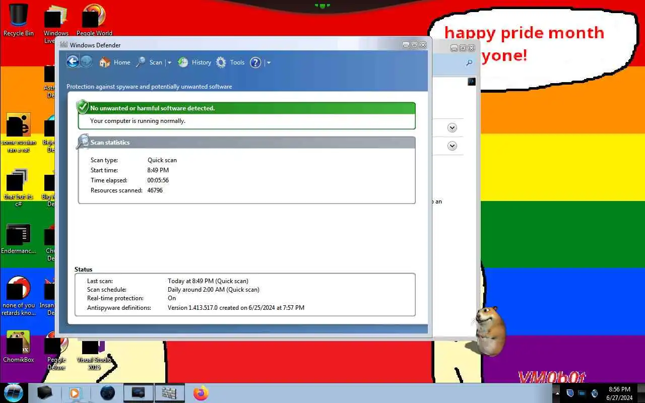Maximize the background window
The image size is (645, 403).
coord(463,48)
